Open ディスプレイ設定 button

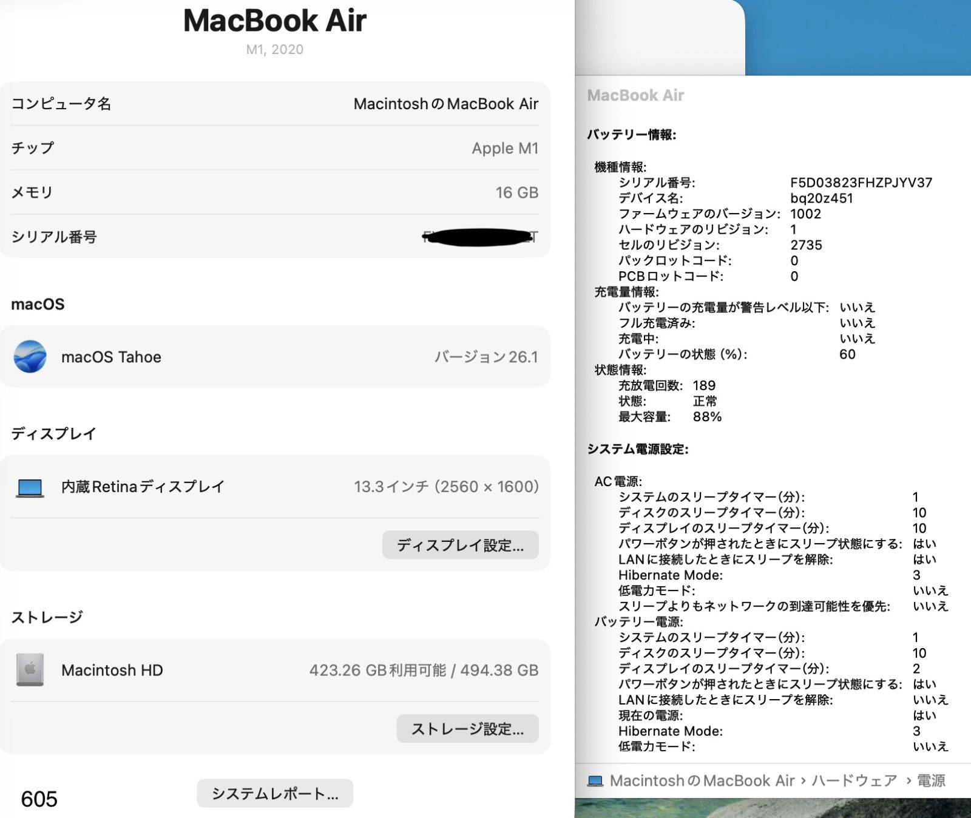460,545
